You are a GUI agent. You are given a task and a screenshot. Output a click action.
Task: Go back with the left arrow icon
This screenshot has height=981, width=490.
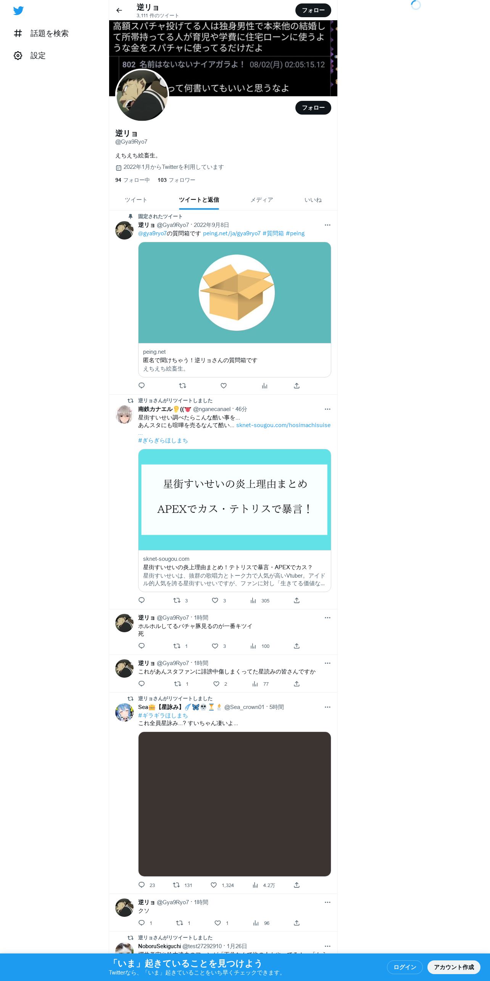(119, 10)
